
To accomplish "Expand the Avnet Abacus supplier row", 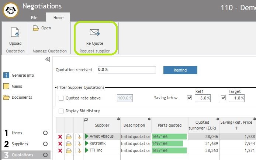I will tap(87, 137).
